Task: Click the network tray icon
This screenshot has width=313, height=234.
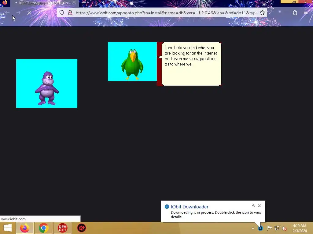Action: pyautogui.click(x=277, y=228)
